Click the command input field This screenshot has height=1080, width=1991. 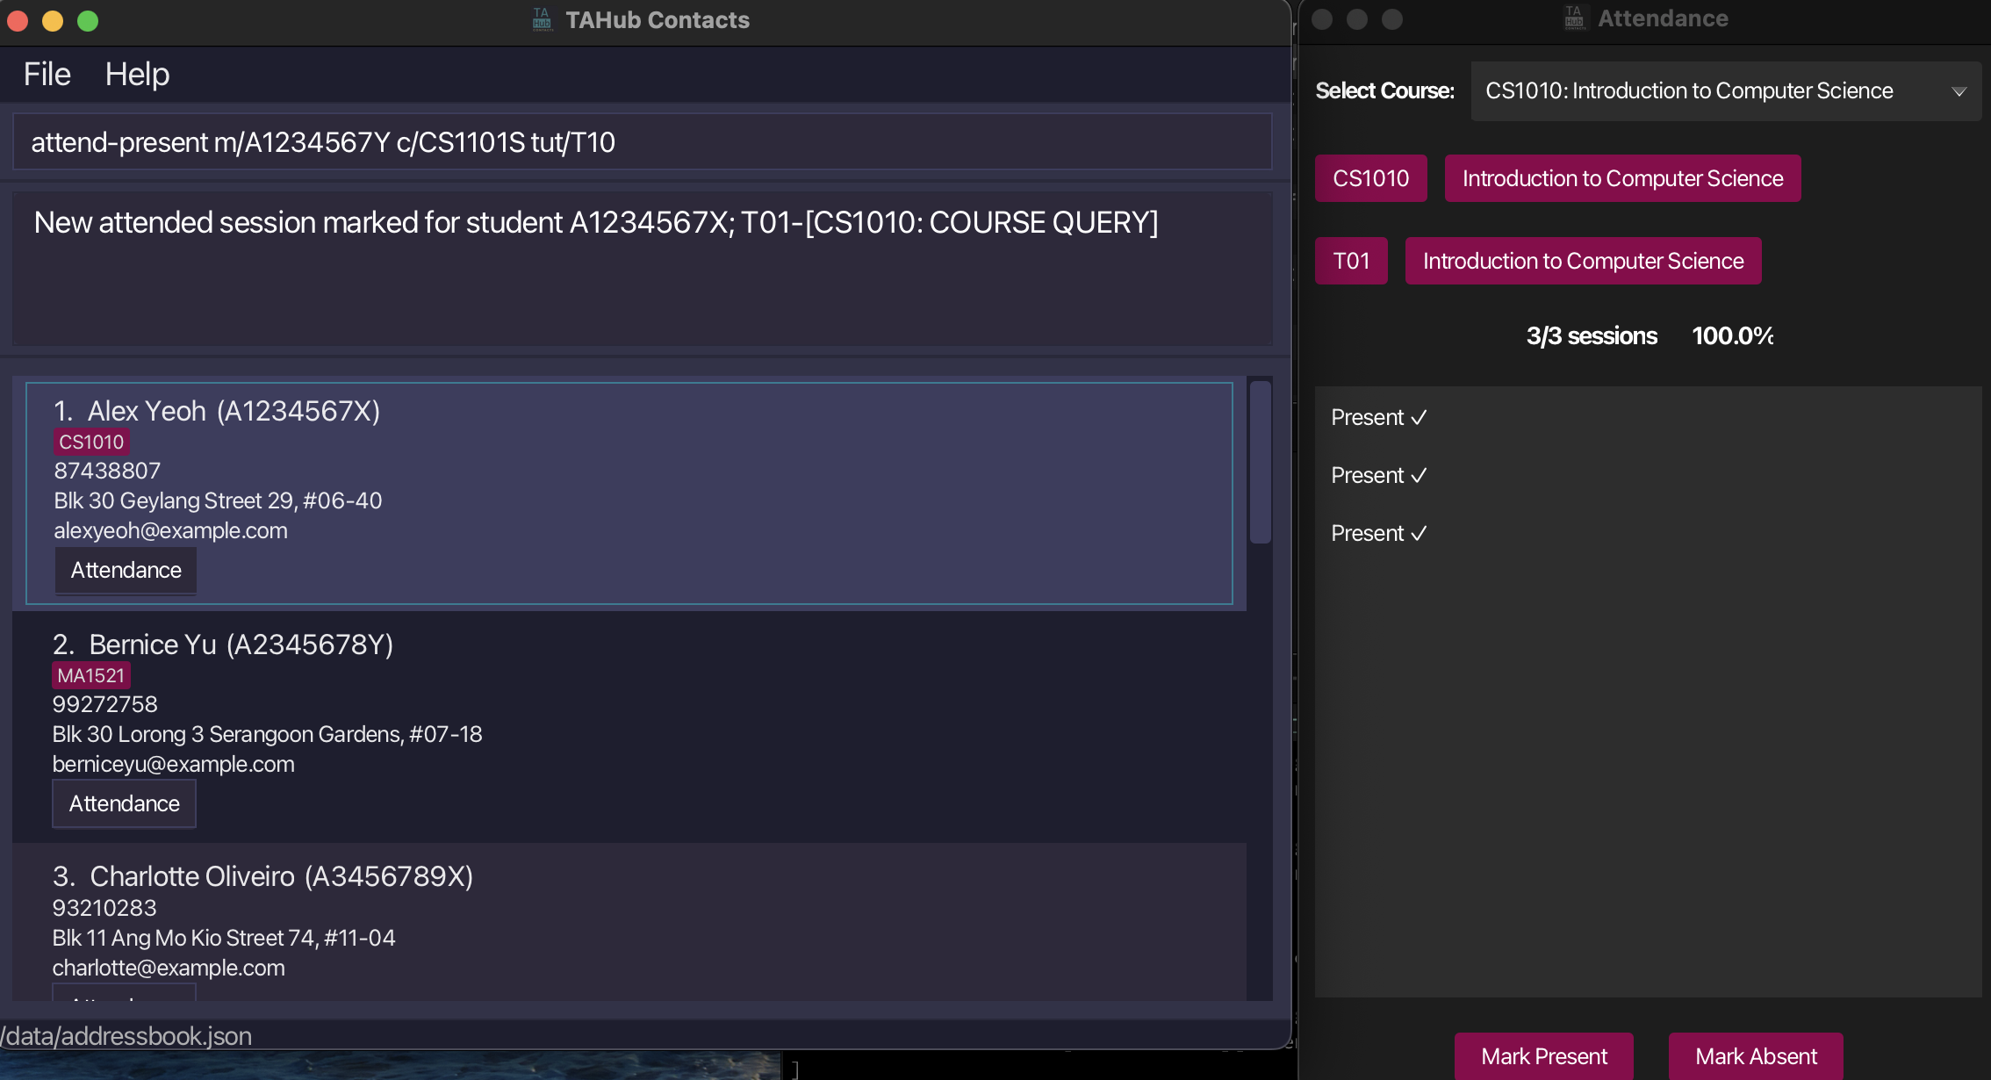[x=641, y=142]
